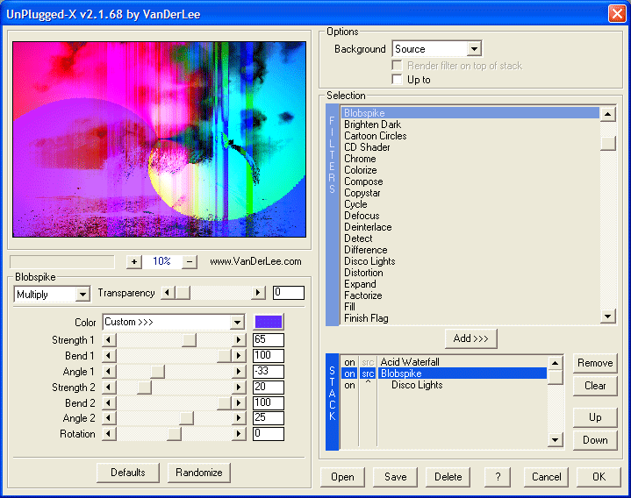Click the purple color swatch
631x498 pixels.
pyautogui.click(x=269, y=322)
